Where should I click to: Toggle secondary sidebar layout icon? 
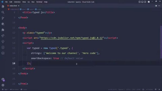coord(145,2)
